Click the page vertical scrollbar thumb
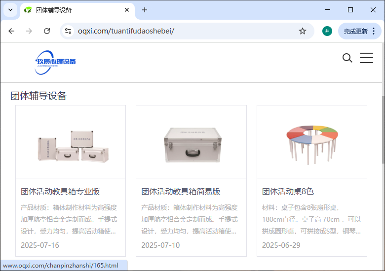The width and height of the screenshot is (385, 271). pyautogui.click(x=384, y=130)
